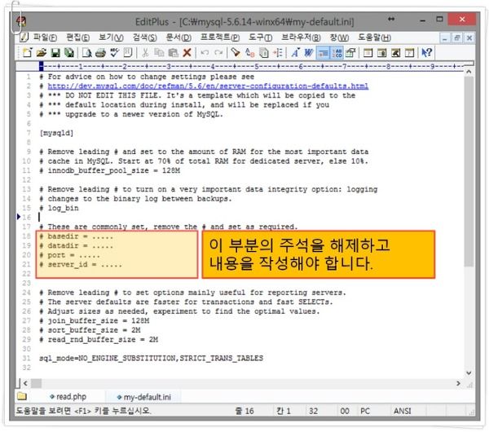Toggle the ruler display toolbar button

pos(323,53)
